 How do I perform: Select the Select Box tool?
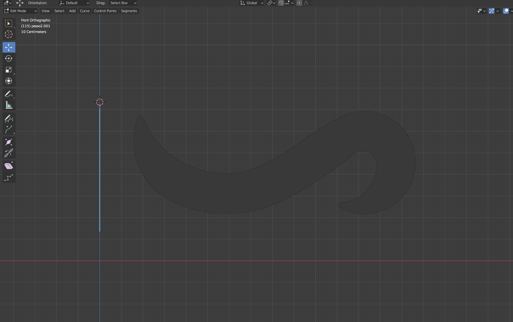tap(9, 23)
